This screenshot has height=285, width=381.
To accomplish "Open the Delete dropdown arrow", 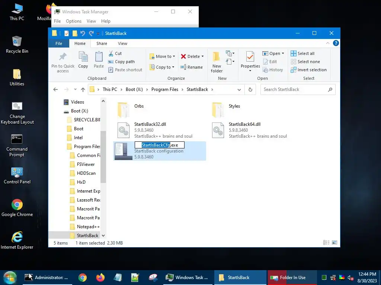I will click(x=202, y=56).
